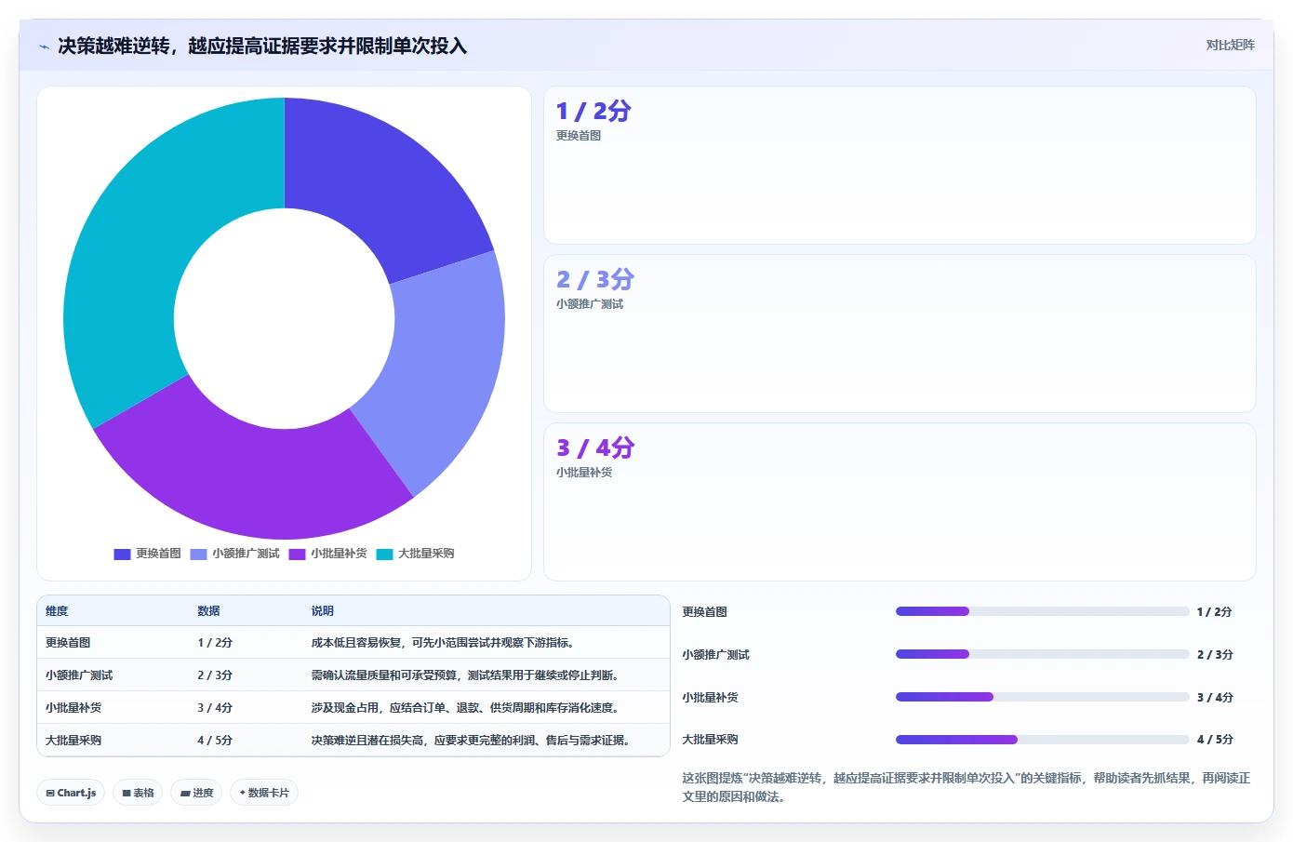Click the 数据 table column header
Image resolution: width=1293 pixels, height=842 pixels.
(x=208, y=611)
